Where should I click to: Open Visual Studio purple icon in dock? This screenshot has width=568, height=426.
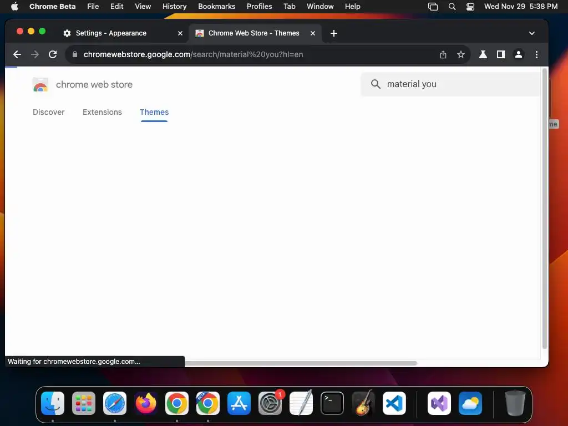click(439, 403)
